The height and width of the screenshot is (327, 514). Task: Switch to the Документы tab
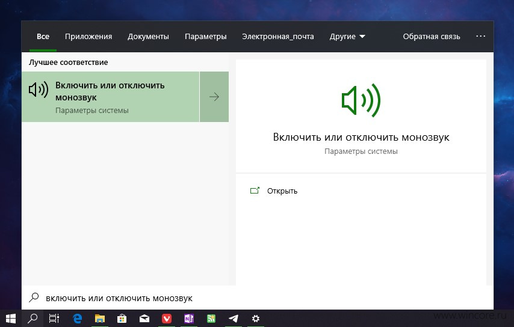148,36
